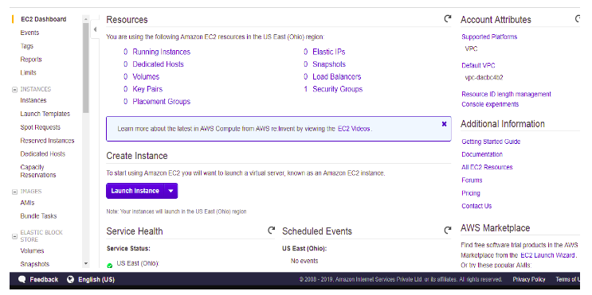Image resolution: width=592 pixels, height=295 pixels.
Task: Click the Security Groups count '1'
Action: [305, 89]
